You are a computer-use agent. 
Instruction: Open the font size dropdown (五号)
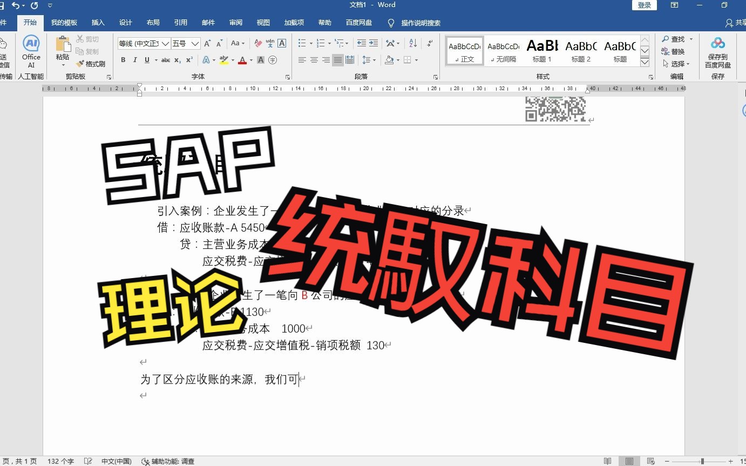(x=195, y=43)
